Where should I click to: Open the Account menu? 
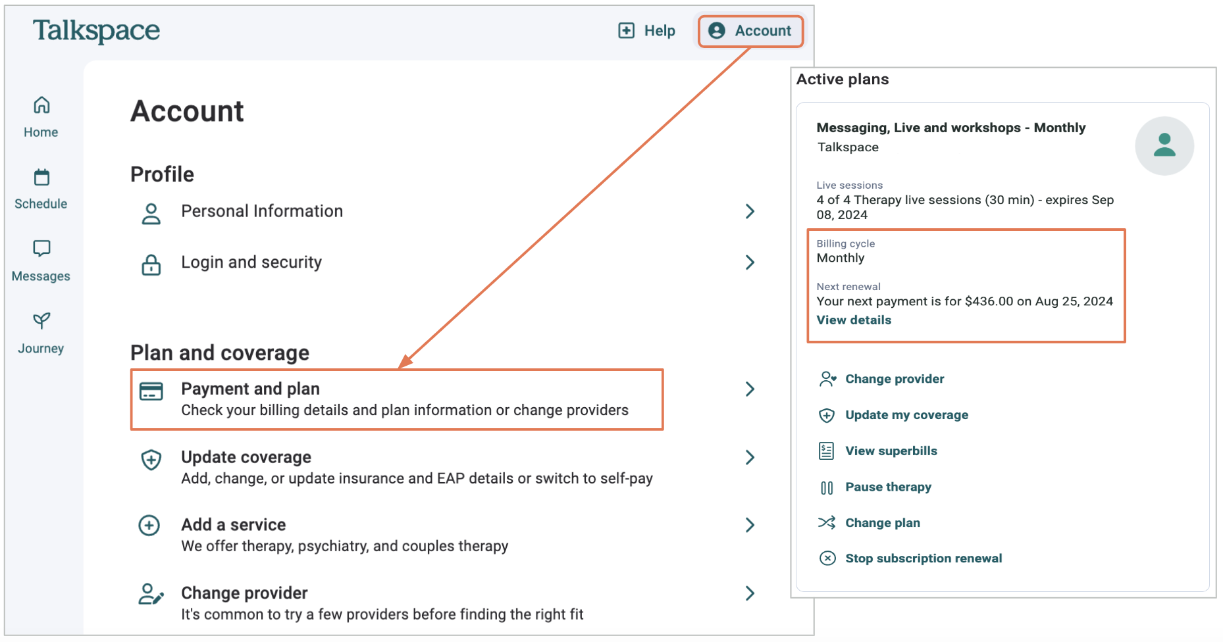pyautogui.click(x=750, y=30)
